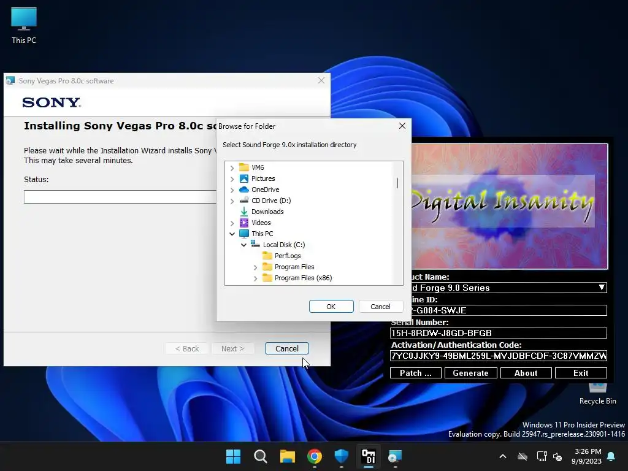Click the disabled Back button in installer
Viewport: 628px width, 471px height.
point(187,348)
